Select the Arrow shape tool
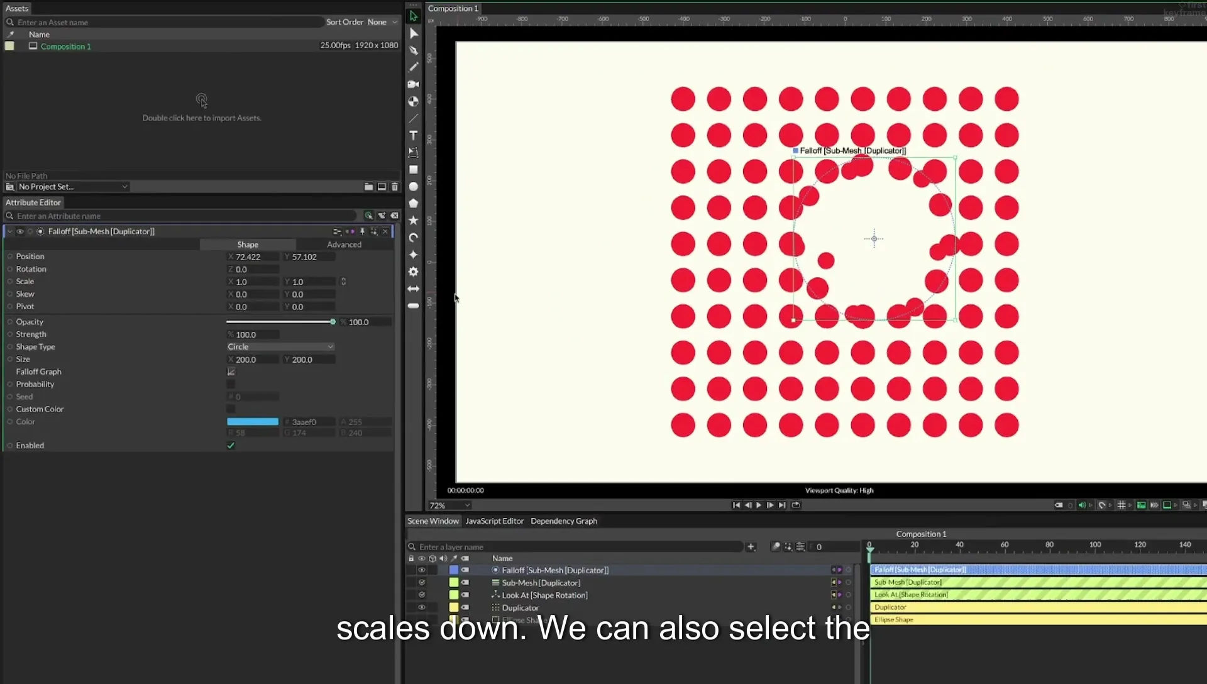Image resolution: width=1207 pixels, height=684 pixels. (x=414, y=289)
